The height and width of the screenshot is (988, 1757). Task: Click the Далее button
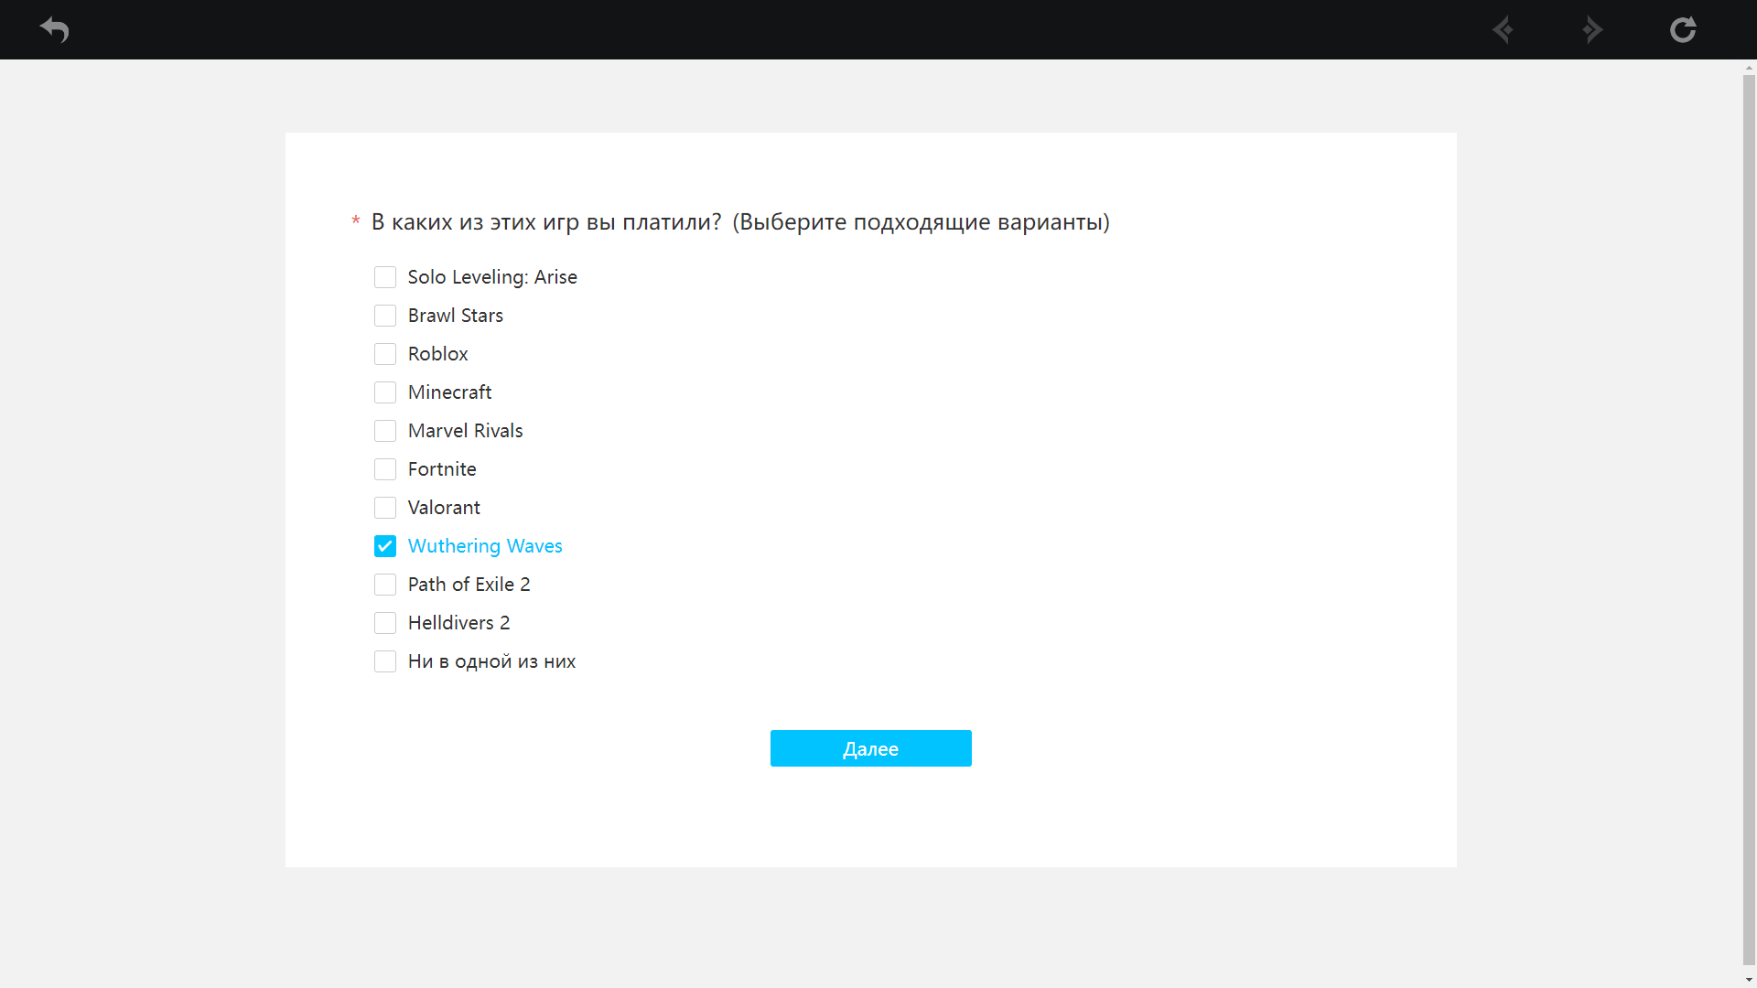click(870, 748)
